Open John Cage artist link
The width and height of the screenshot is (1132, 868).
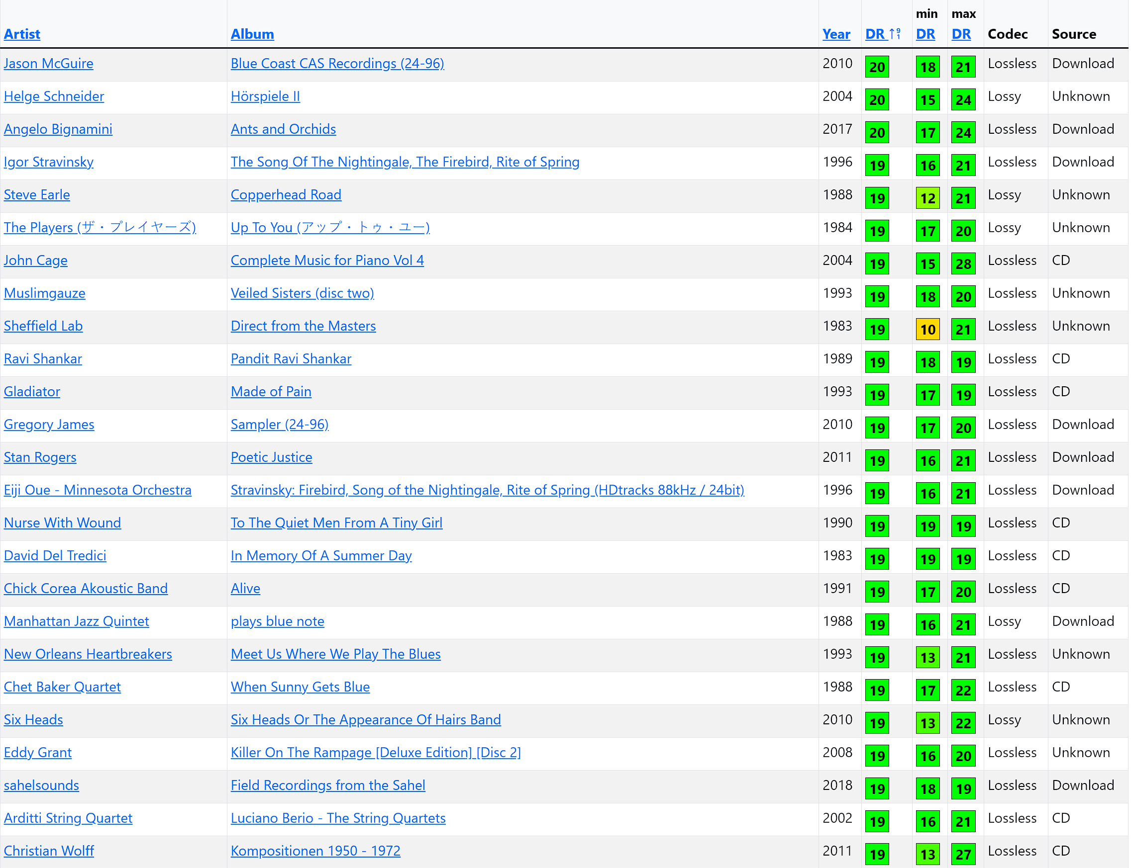tap(36, 260)
